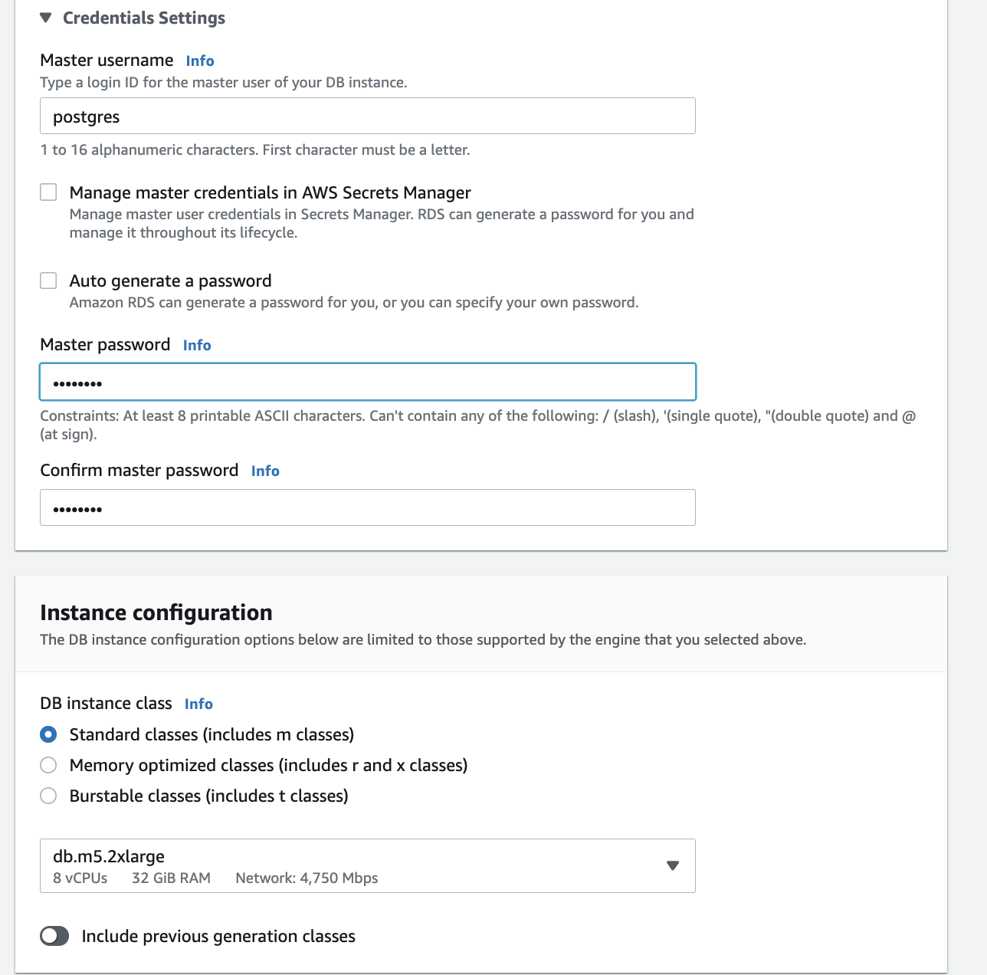Open Info link next to Master username
The width and height of the screenshot is (987, 975).
pyautogui.click(x=199, y=61)
